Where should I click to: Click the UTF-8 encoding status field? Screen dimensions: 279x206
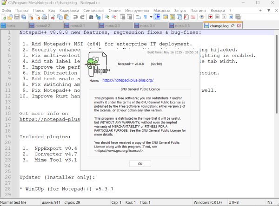tap(233, 202)
